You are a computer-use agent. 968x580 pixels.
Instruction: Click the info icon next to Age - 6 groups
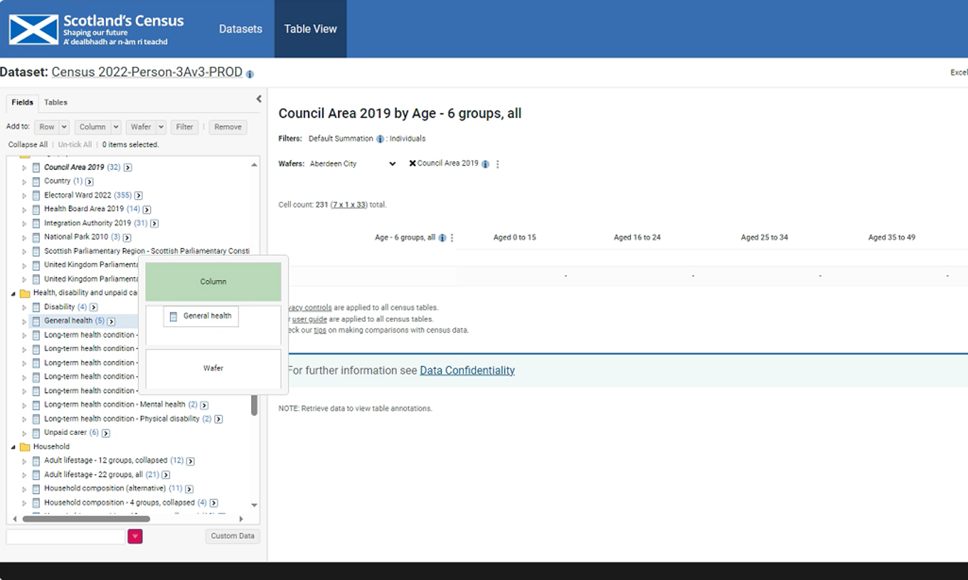click(x=442, y=238)
